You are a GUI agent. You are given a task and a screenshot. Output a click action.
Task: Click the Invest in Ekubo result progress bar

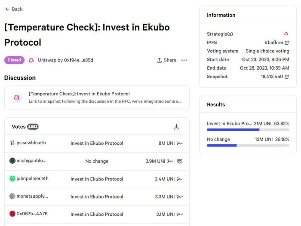coord(248,130)
